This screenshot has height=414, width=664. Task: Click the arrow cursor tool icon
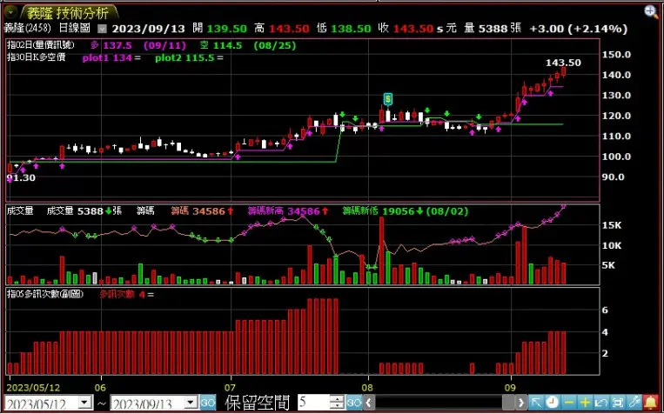(x=535, y=402)
